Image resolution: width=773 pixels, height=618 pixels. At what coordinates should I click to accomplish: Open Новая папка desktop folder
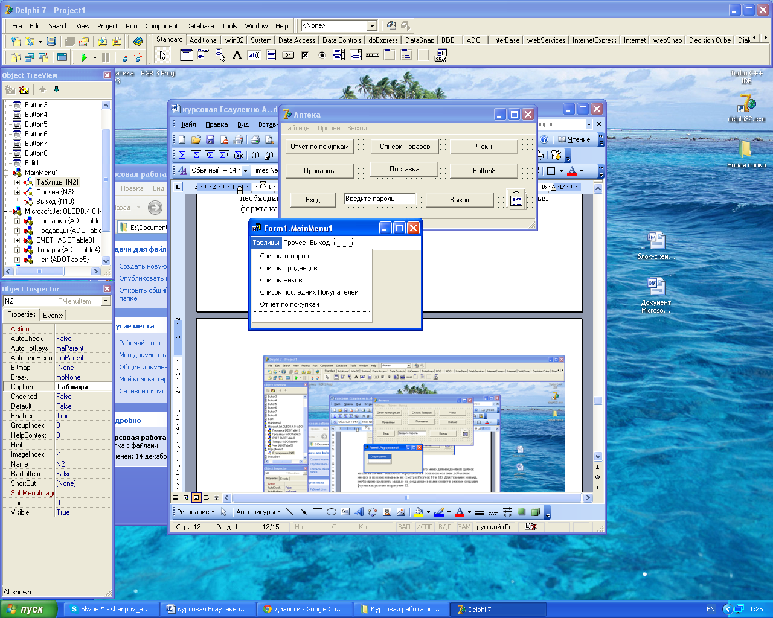pos(746,154)
